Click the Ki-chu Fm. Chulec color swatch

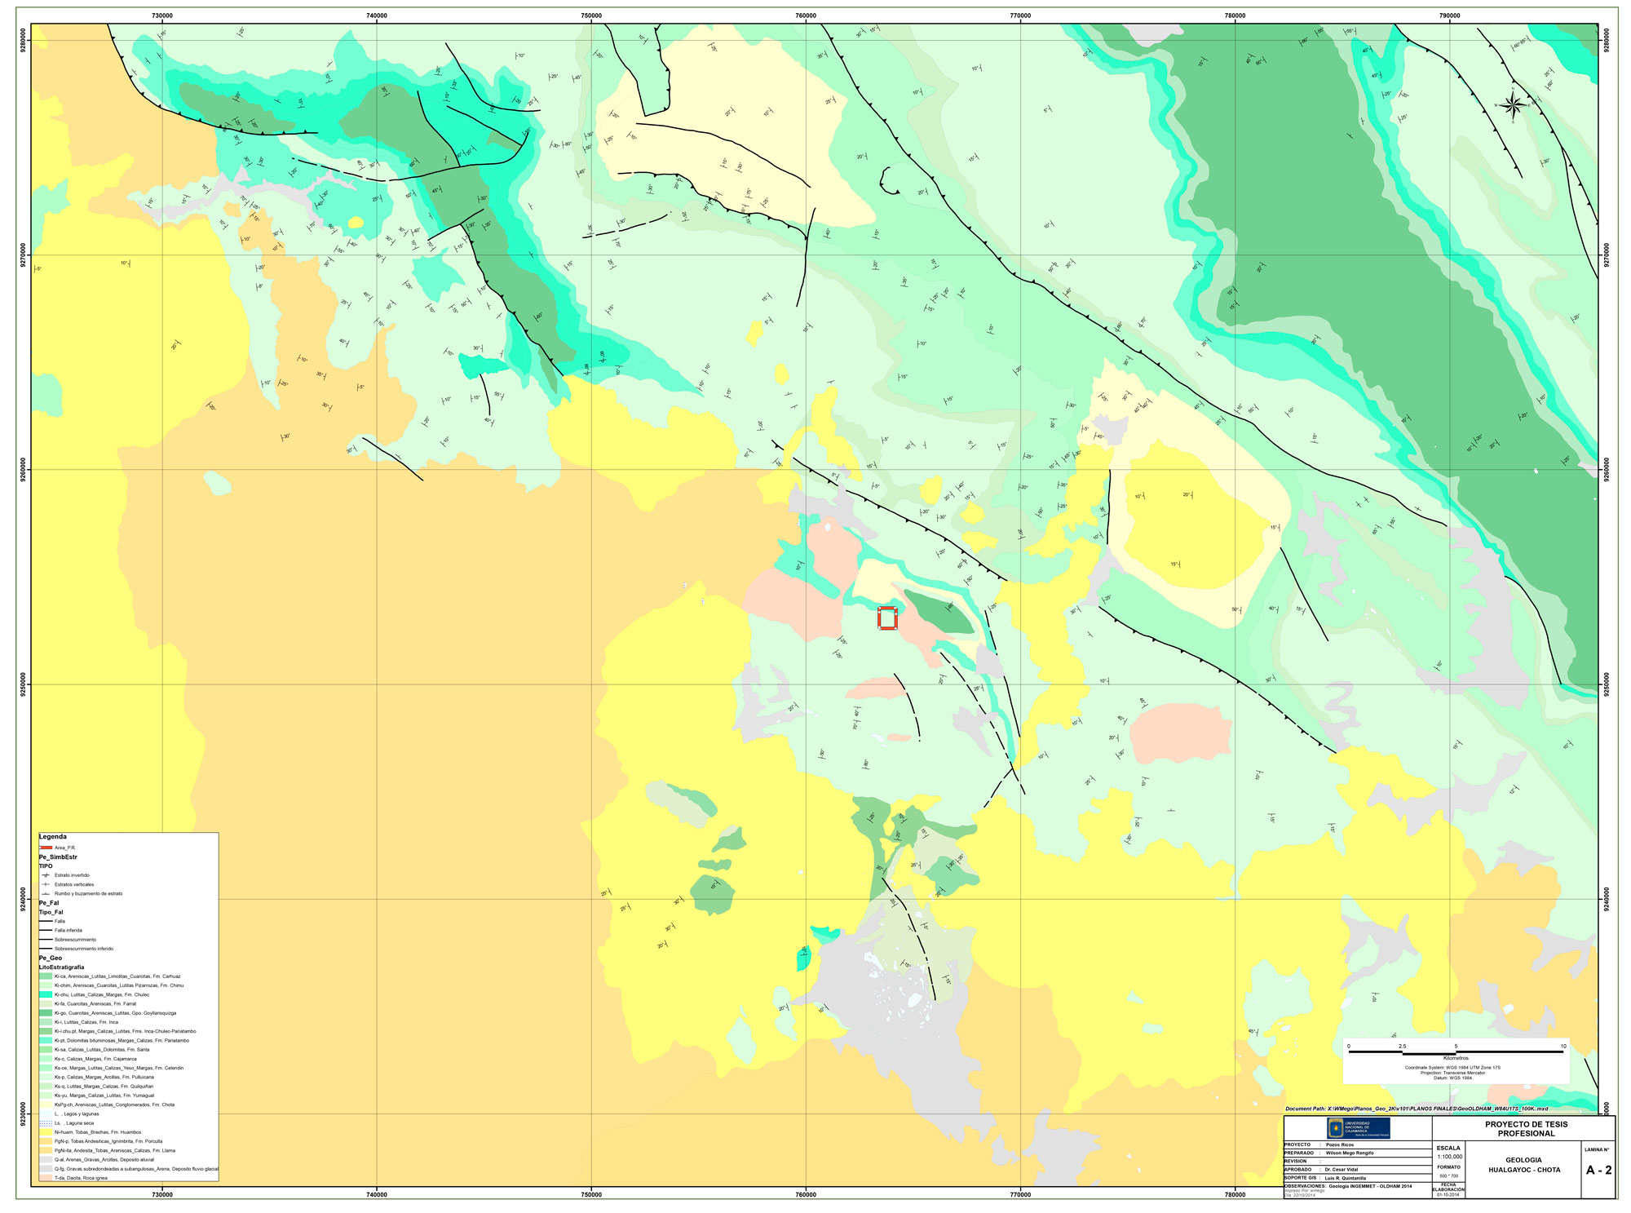pos(46,994)
